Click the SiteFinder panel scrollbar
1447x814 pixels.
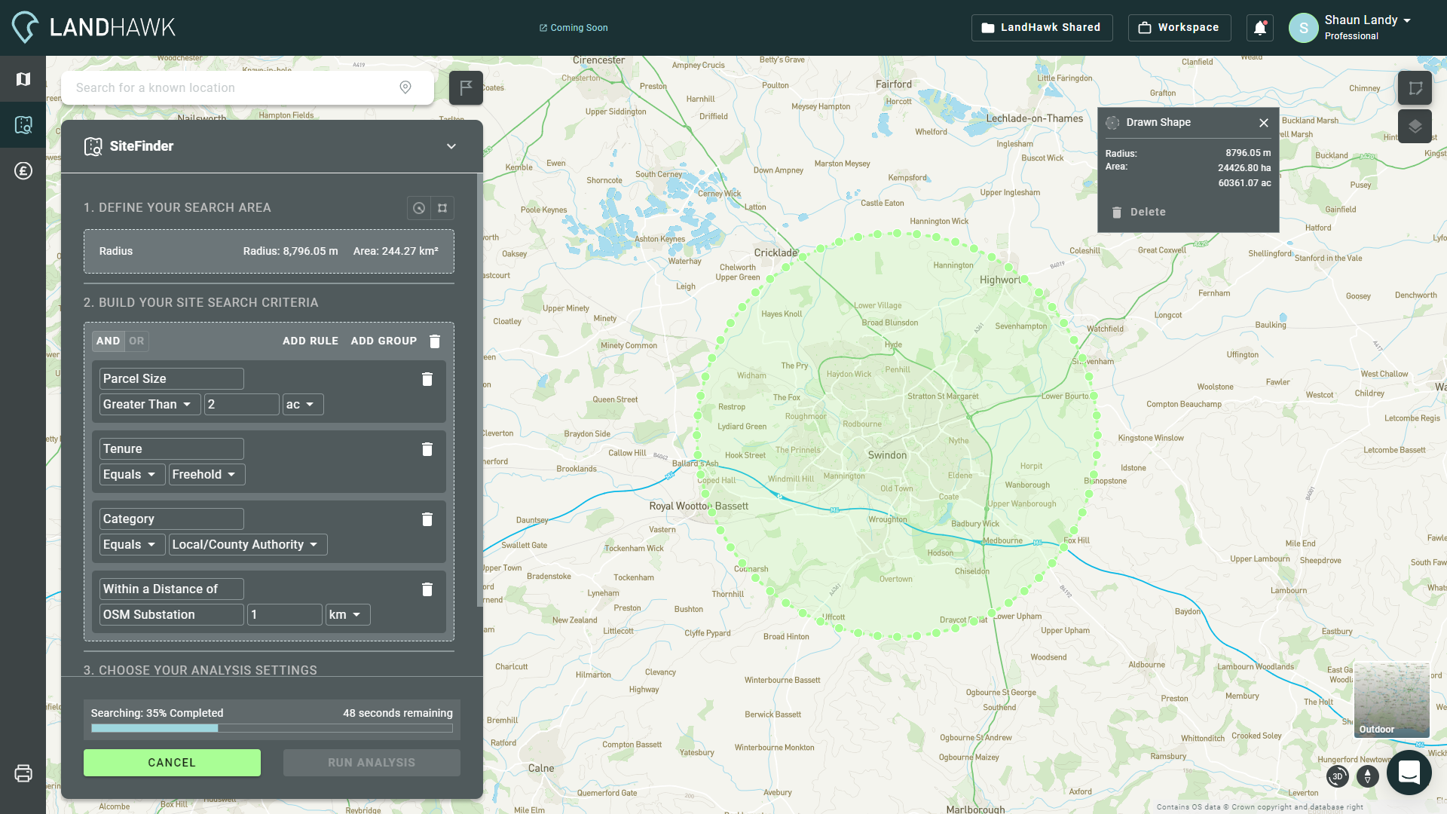tap(479, 390)
